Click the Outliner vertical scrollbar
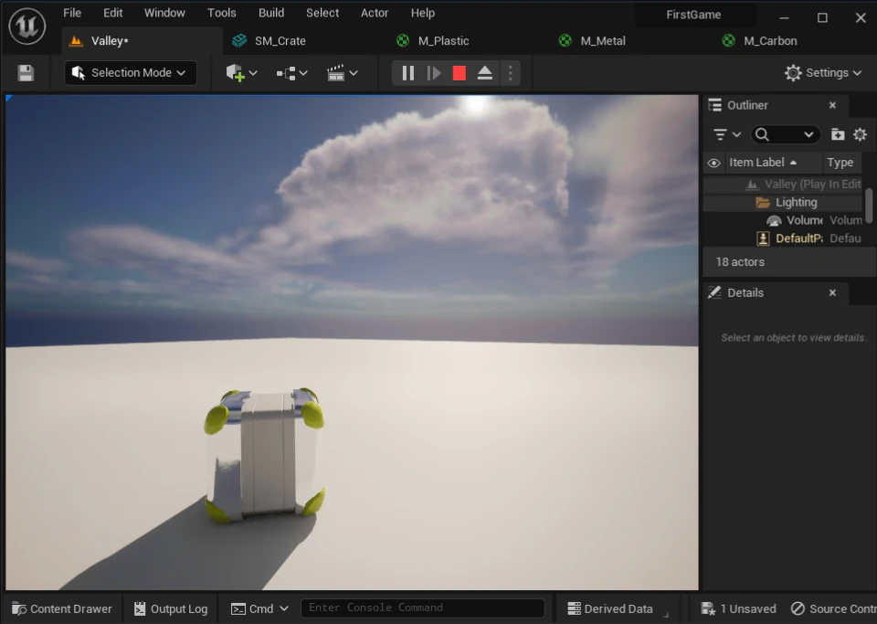 click(869, 205)
